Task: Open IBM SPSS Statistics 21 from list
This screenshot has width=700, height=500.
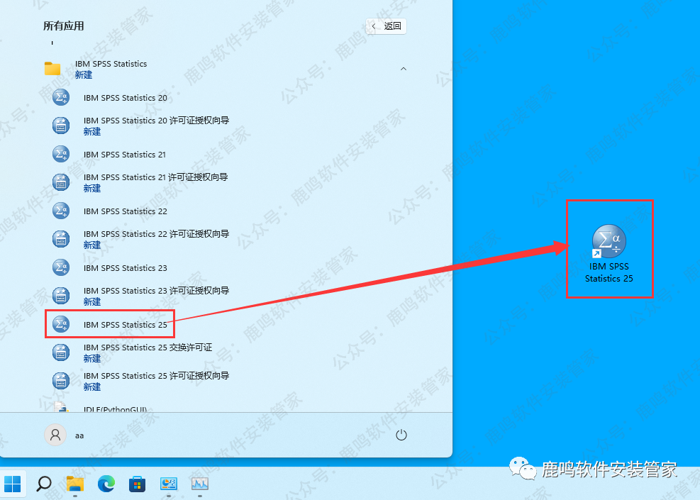Action: point(124,155)
